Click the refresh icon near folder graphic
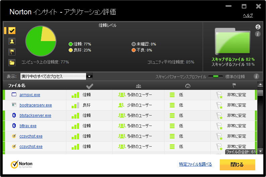This screenshot has height=177, width=266. (258, 27)
